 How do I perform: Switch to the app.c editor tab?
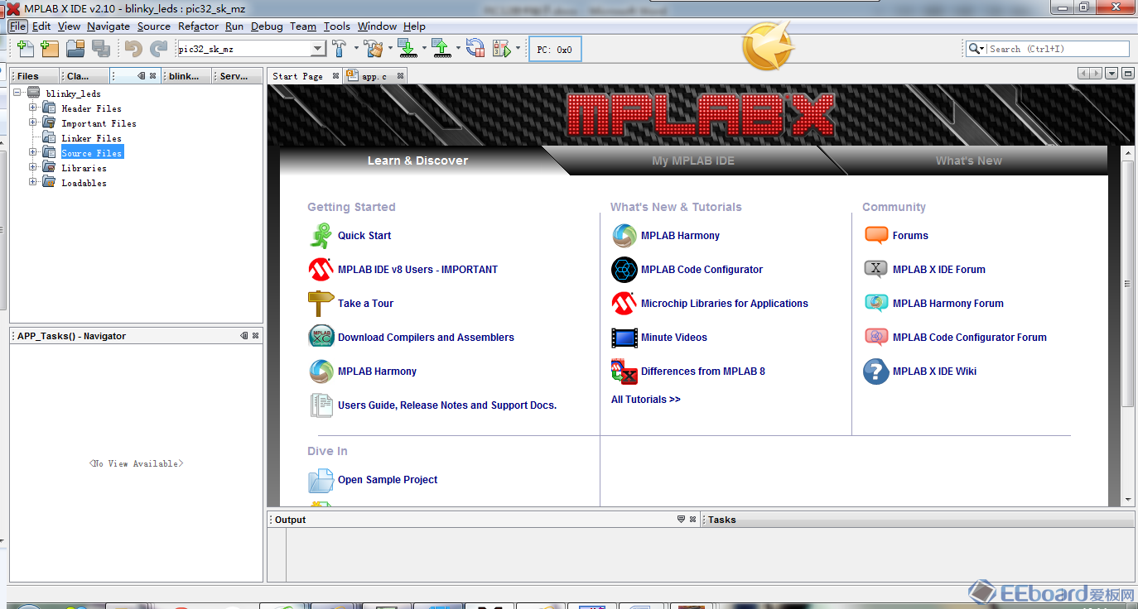374,76
